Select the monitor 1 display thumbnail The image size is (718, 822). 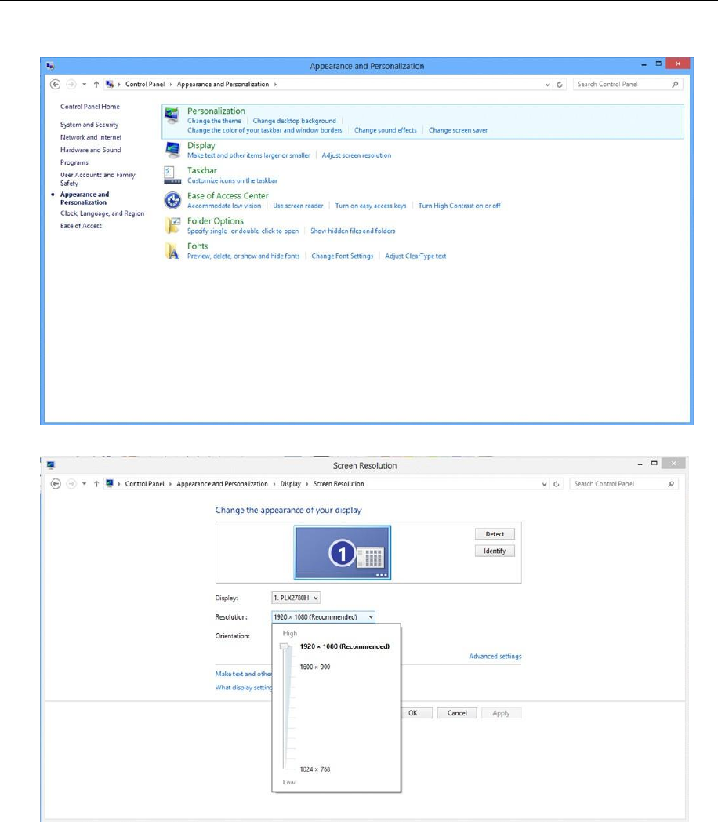point(343,552)
